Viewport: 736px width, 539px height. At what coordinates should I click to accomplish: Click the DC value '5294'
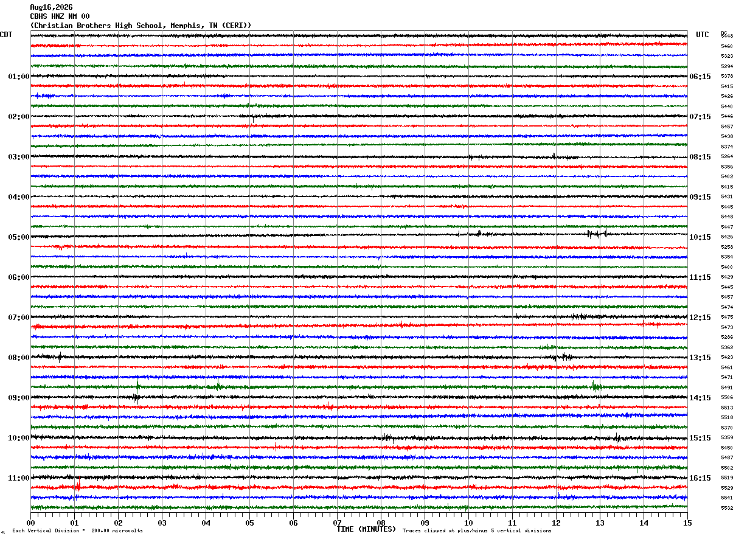pyautogui.click(x=727, y=66)
